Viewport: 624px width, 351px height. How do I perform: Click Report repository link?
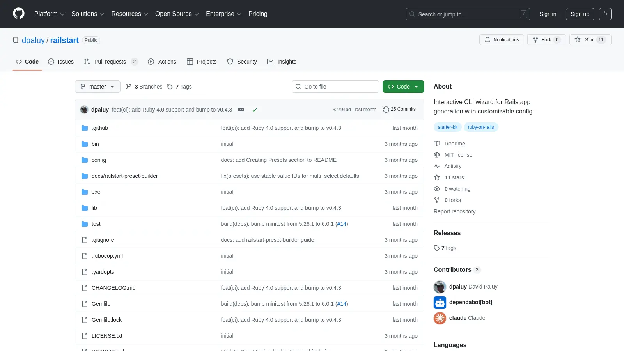[x=454, y=211]
